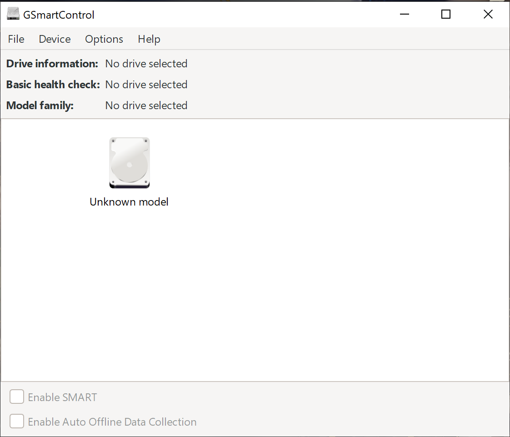Screen dimensions: 510x437
Task: Click the Model family "No drive selected" value
Action: coord(146,105)
